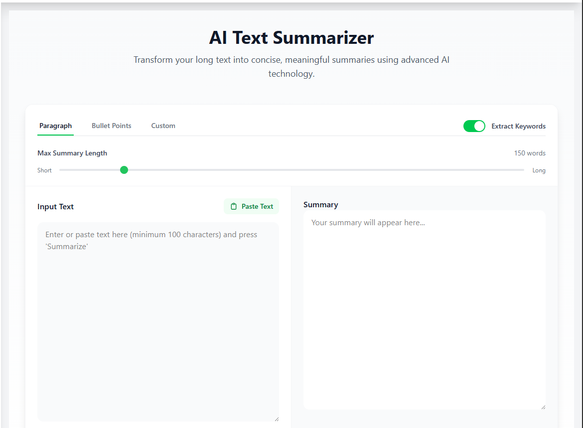Click the Max Summary Length label
Image resolution: width=583 pixels, height=428 pixels.
click(72, 153)
